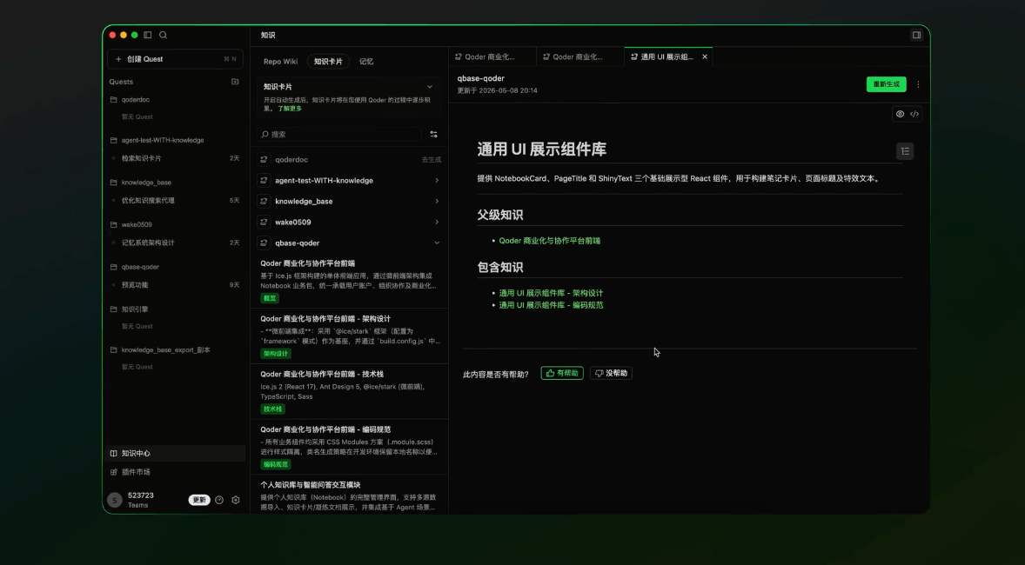Open filter settings icon next to search
Screen dimensions: 1025x565
tap(433, 134)
